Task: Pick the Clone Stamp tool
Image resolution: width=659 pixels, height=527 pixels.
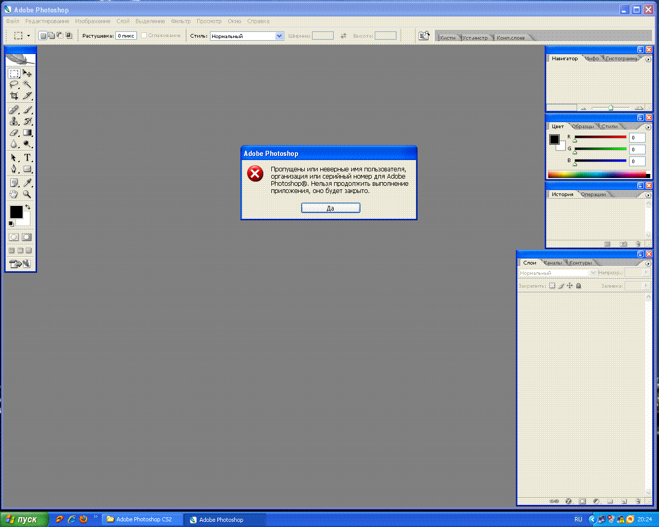Action: 14,121
